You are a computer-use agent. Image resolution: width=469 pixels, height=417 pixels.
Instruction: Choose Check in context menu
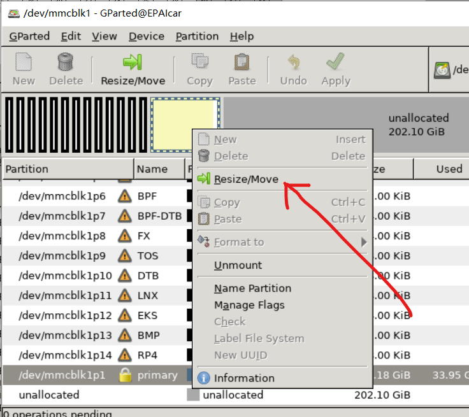coord(282,322)
